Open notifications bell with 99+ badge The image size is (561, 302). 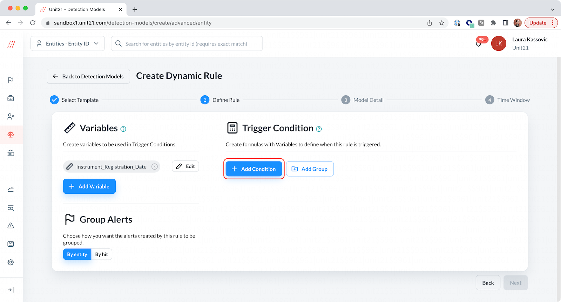point(479,44)
